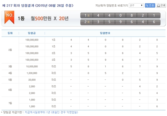Click the magnifier icon in 조회 button

147,5
